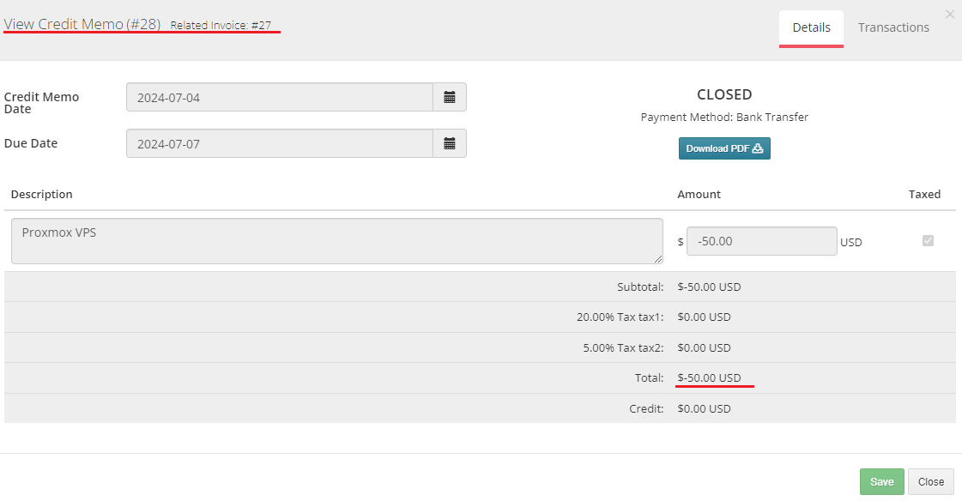Click the Payment Method: Bank Transfer text

(724, 118)
